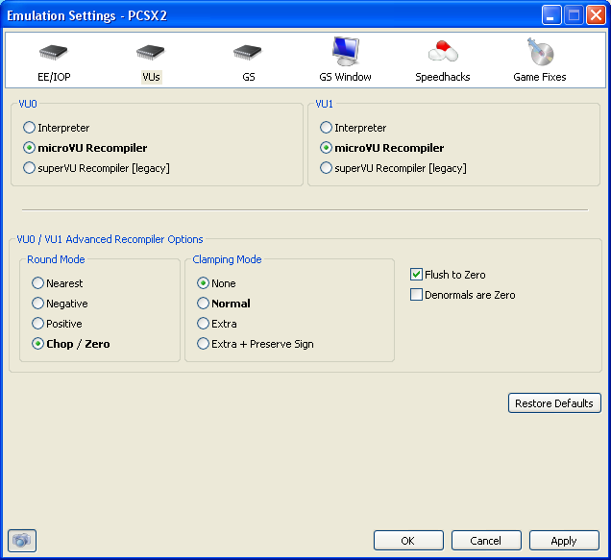Minimize the Emulation Settings window
Screen dimensions: 611x560
tap(551, 15)
